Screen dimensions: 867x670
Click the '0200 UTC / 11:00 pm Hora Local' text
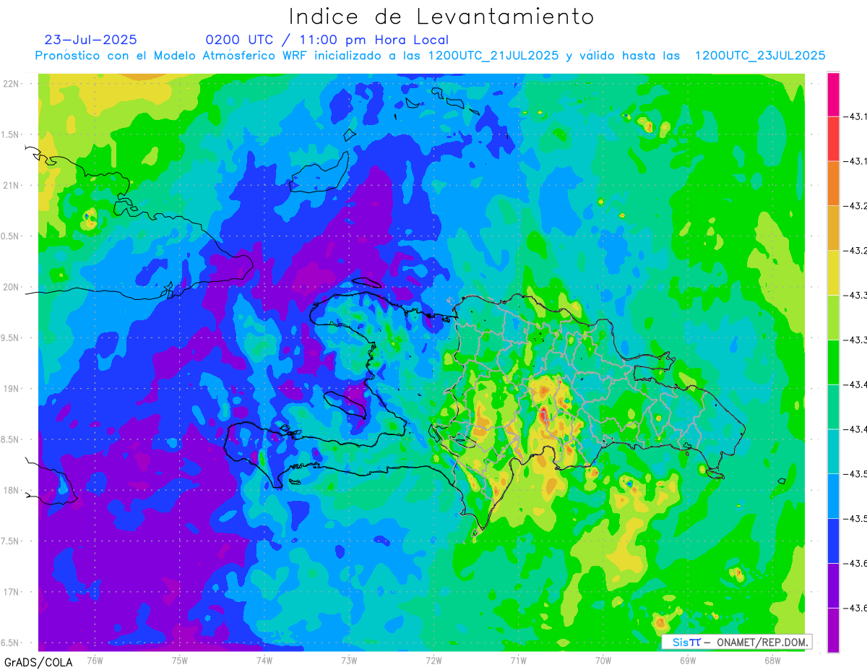(x=327, y=40)
